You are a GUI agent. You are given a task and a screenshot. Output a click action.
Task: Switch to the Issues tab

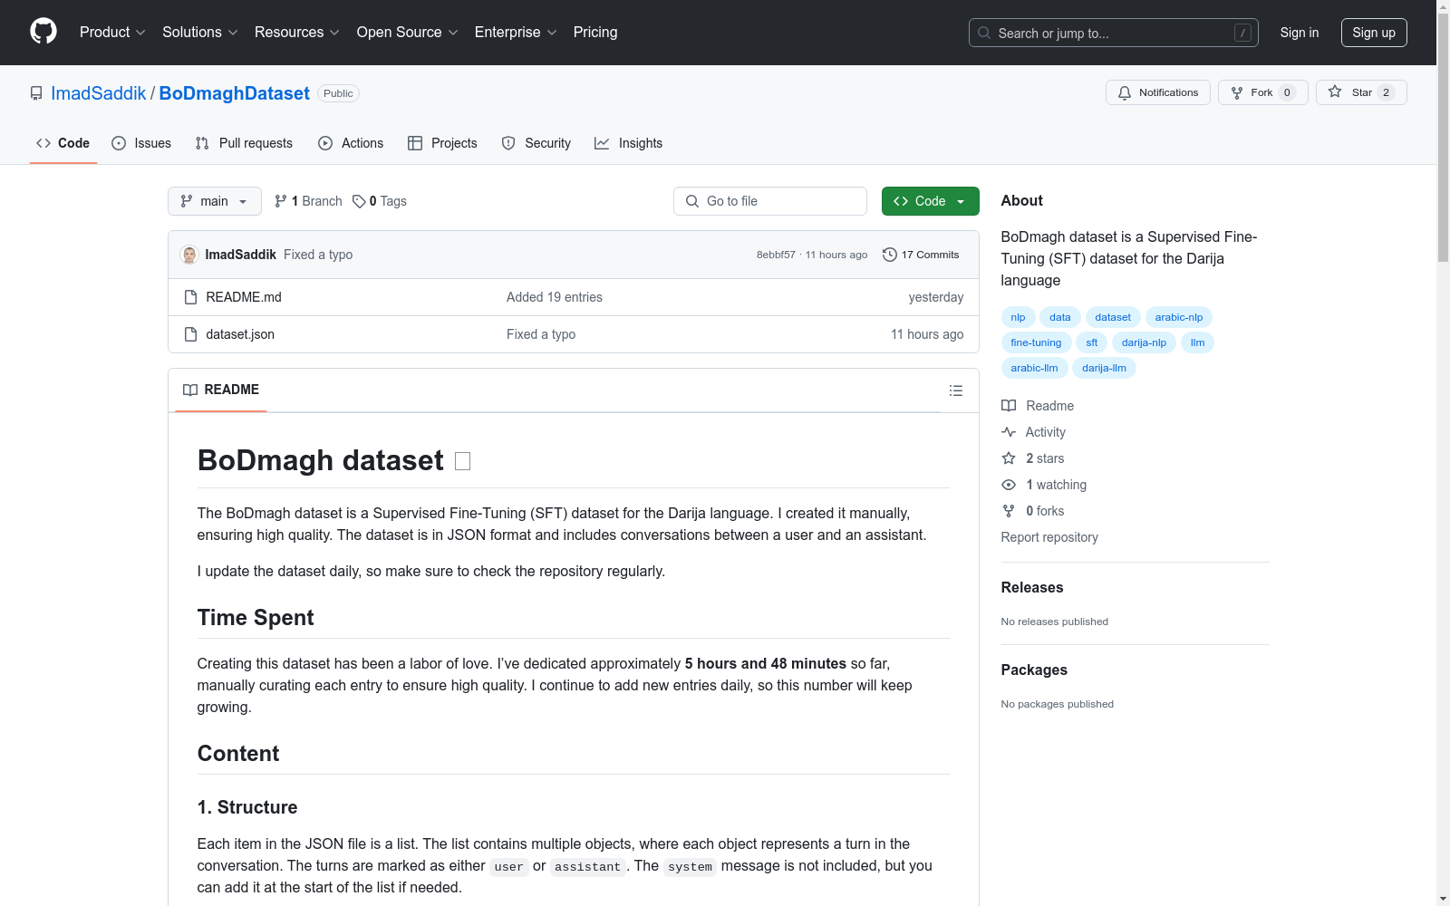point(141,143)
